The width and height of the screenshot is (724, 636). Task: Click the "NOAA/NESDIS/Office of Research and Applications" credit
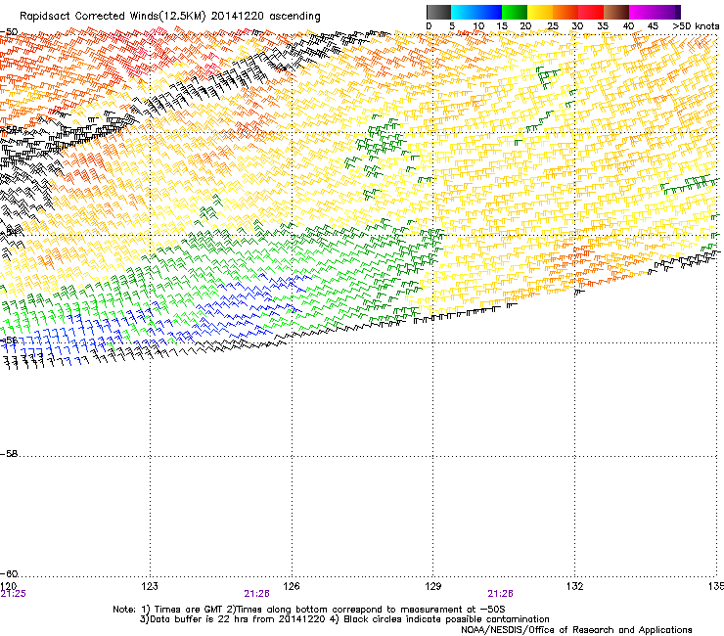tap(576, 630)
